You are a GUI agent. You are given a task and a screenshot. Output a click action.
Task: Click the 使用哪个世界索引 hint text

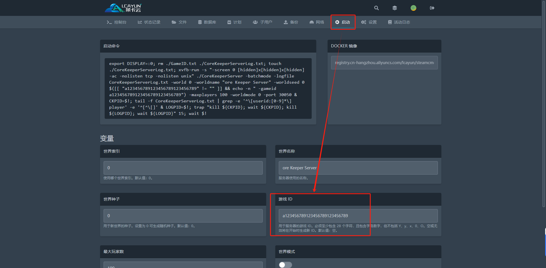click(x=128, y=178)
